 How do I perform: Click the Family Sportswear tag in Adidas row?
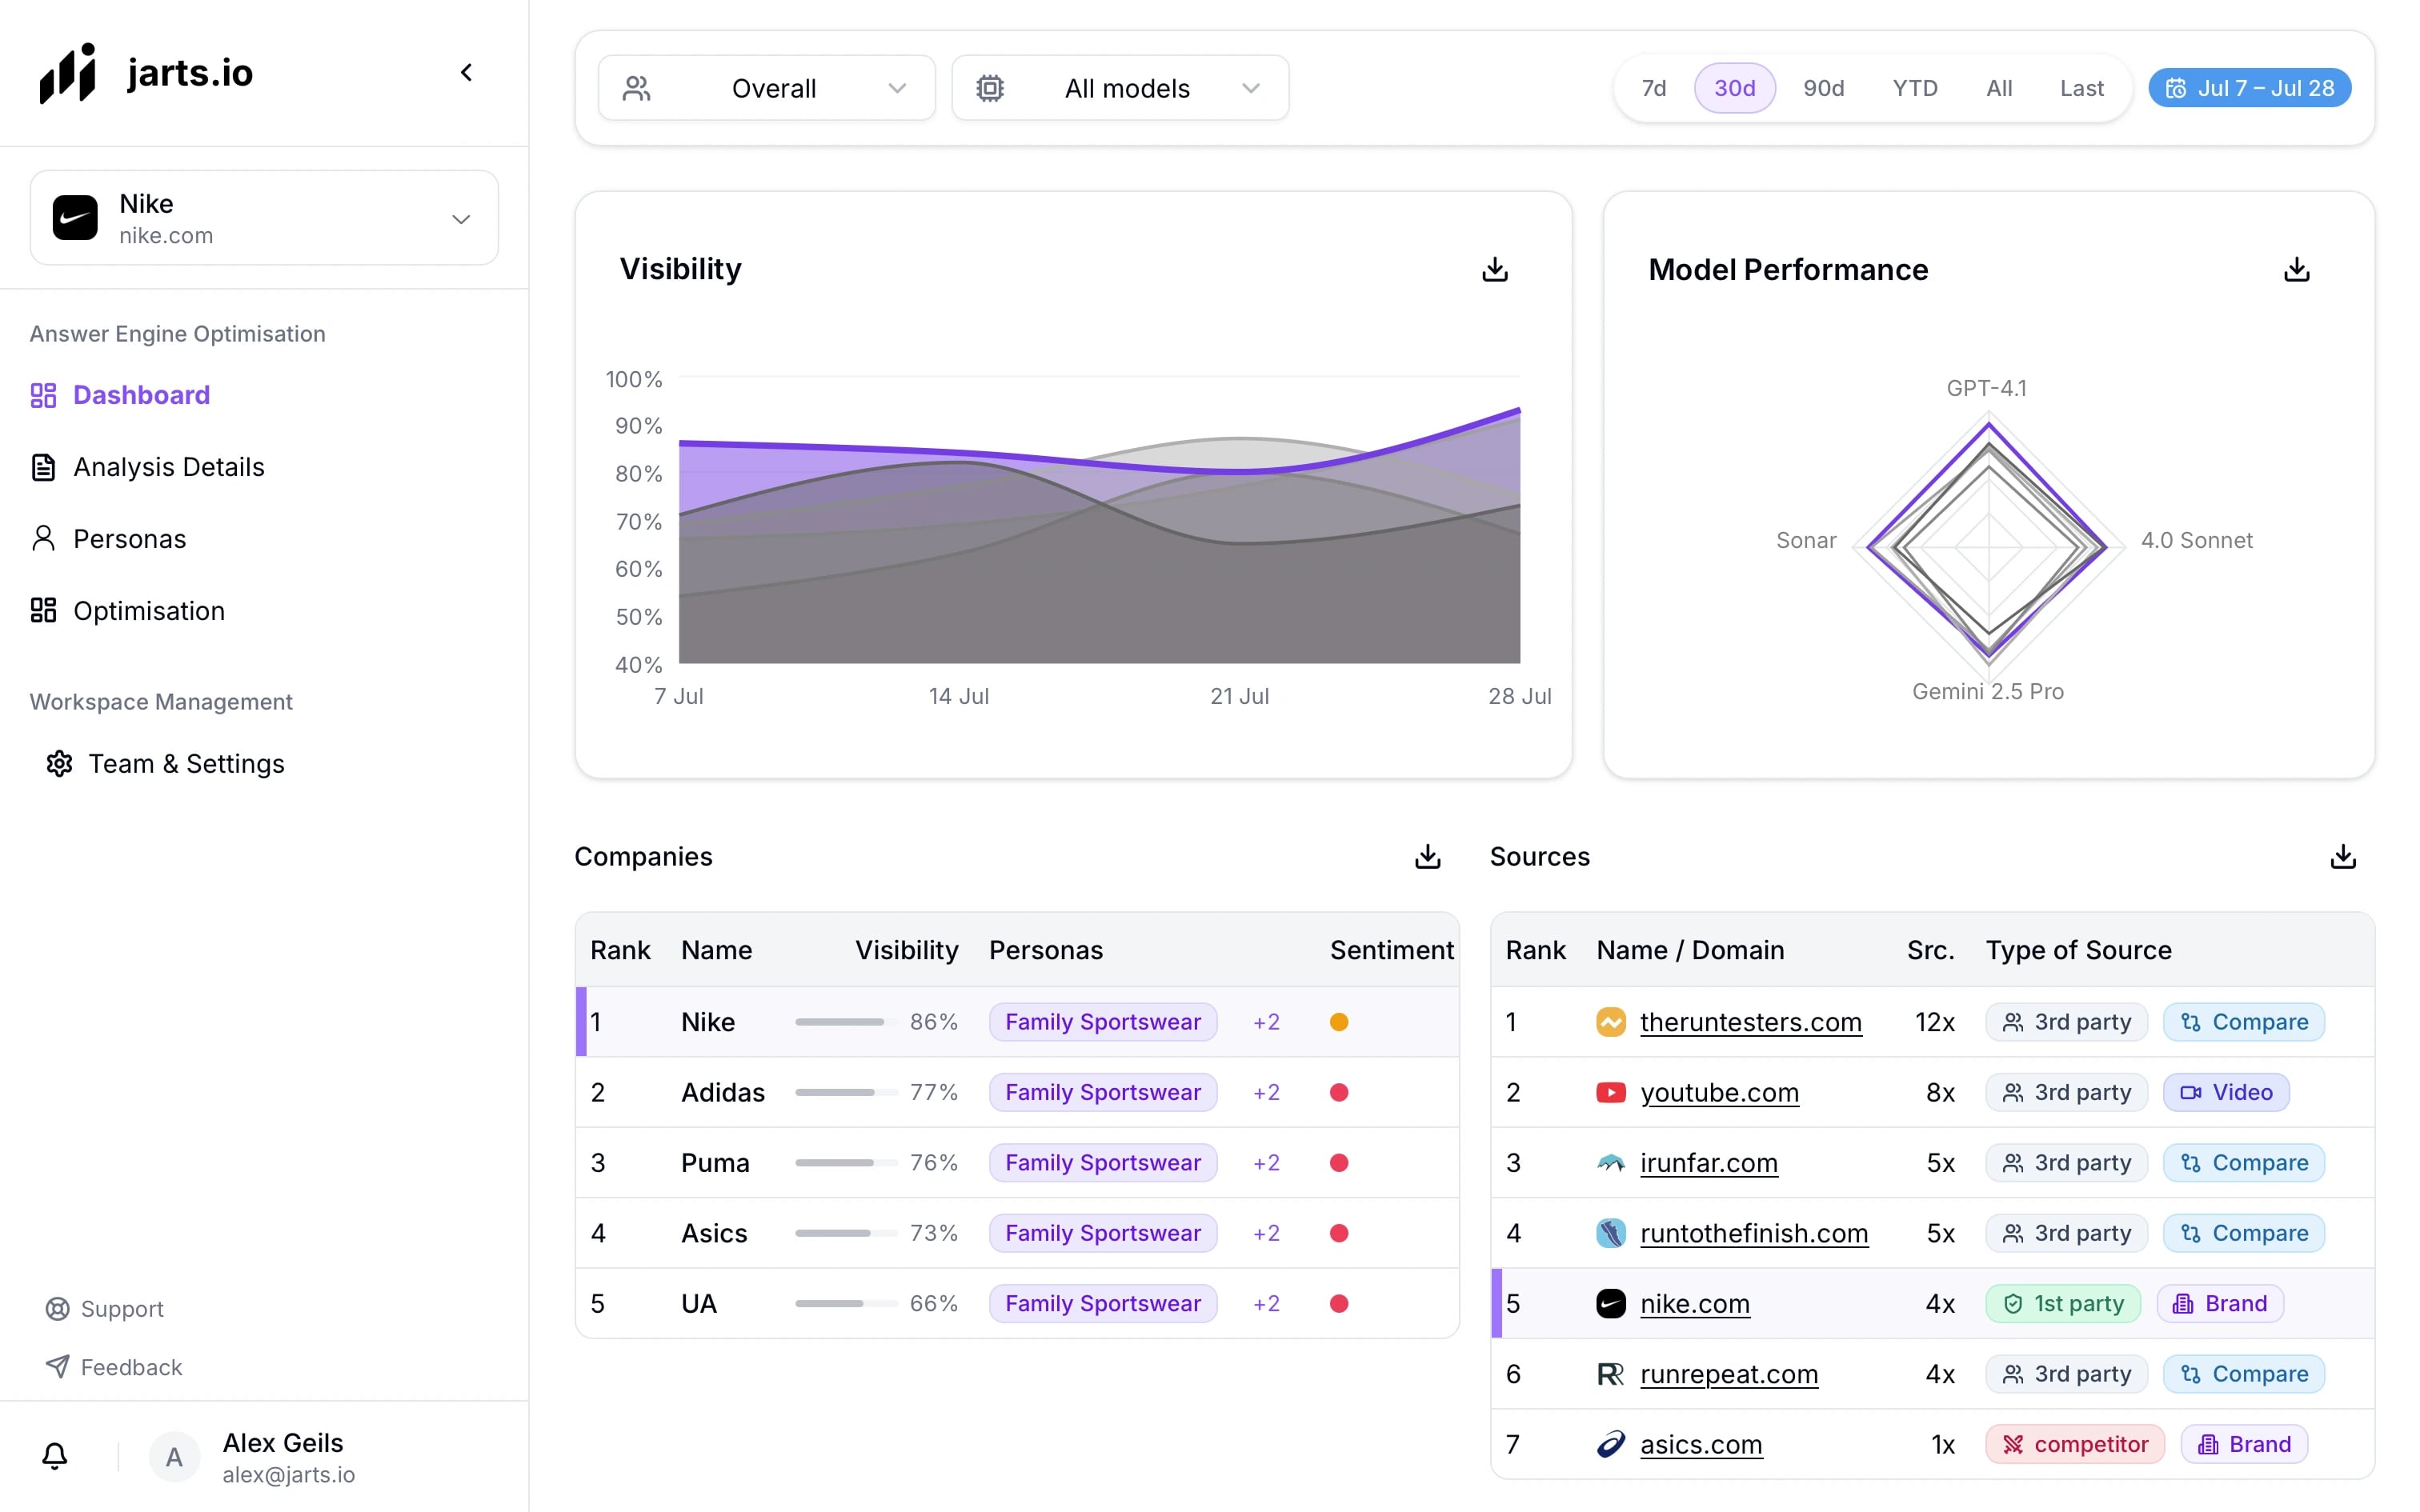[x=1103, y=1092]
